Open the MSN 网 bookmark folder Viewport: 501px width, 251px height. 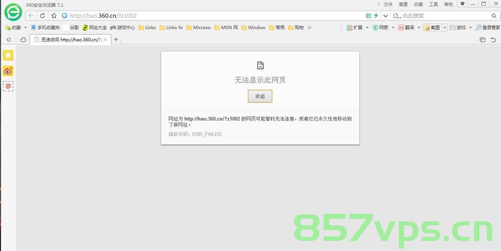(x=226, y=28)
